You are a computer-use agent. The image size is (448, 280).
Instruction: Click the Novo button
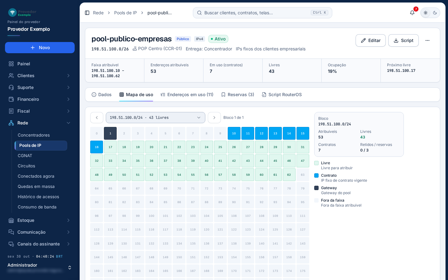pyautogui.click(x=40, y=48)
